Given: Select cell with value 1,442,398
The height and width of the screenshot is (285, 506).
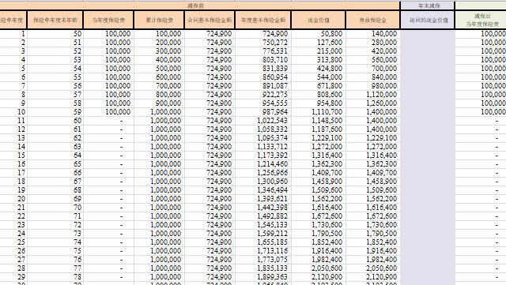Looking at the screenshot, I should (x=263, y=208).
